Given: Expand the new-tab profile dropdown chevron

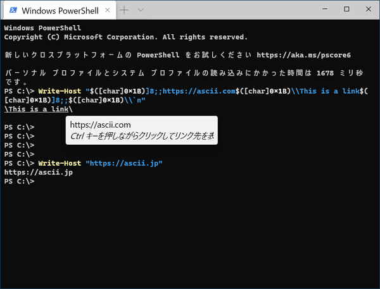Looking at the screenshot, I should click(141, 10).
